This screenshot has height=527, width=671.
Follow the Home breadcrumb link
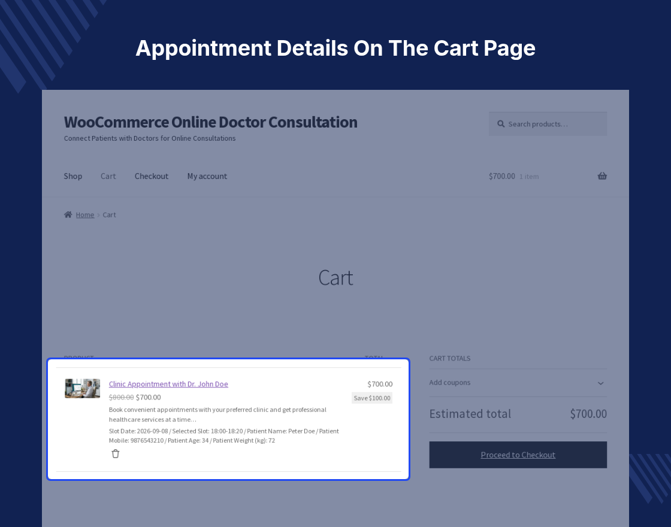[84, 215]
